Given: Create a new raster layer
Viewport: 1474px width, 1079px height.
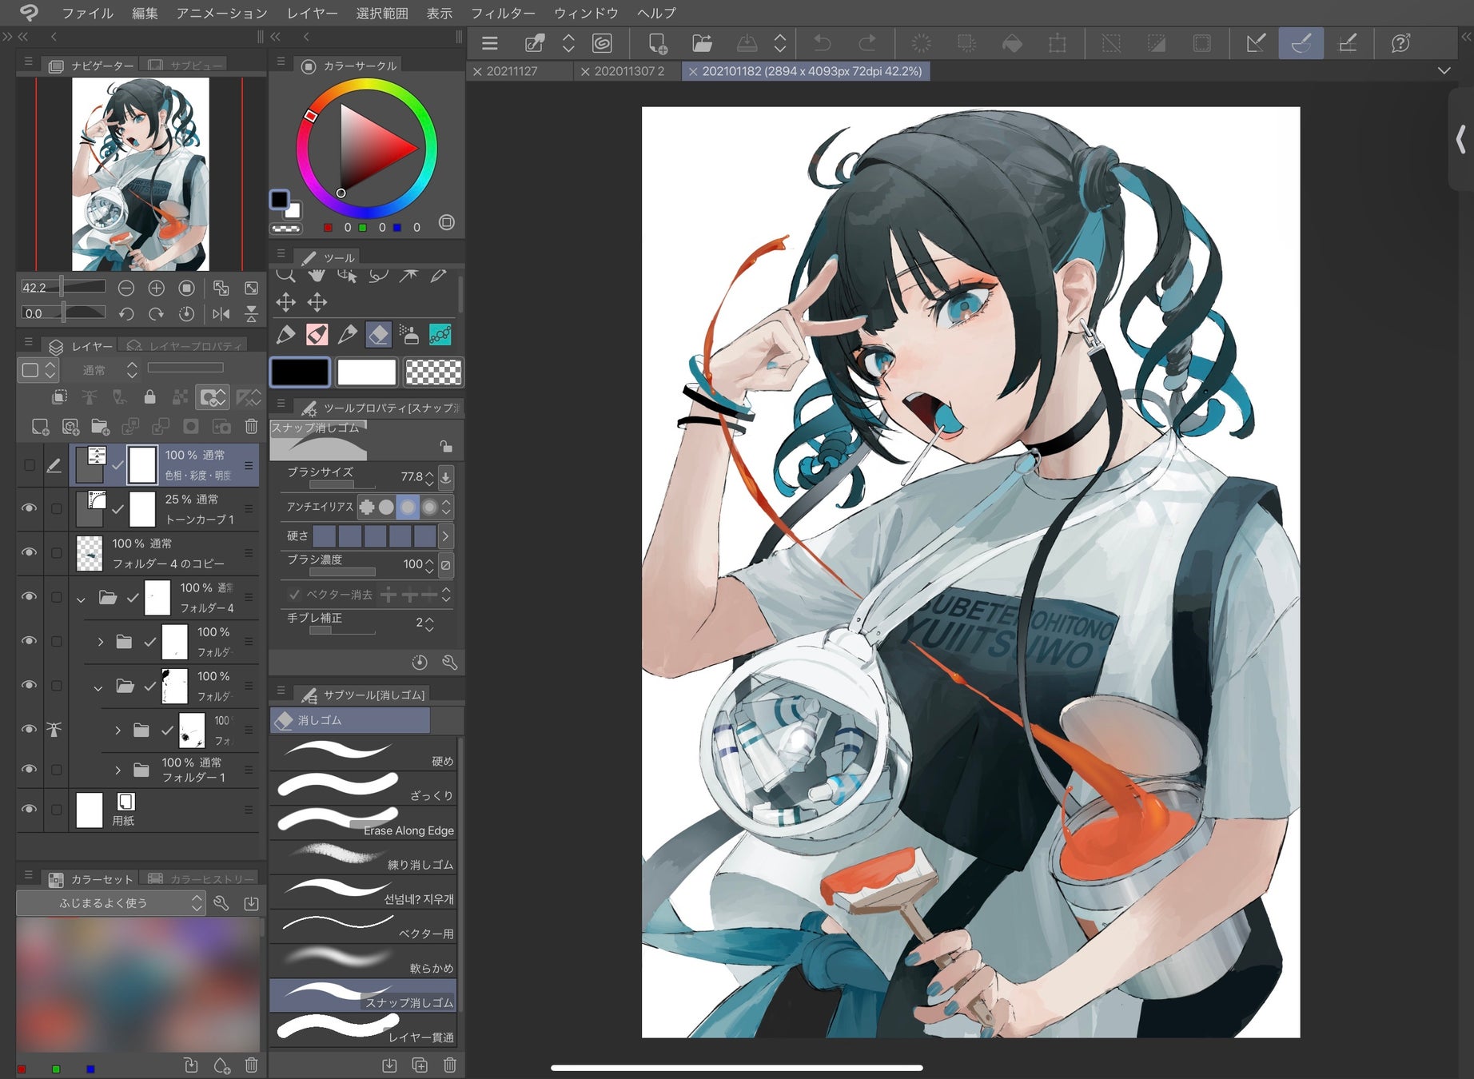Looking at the screenshot, I should pyautogui.click(x=40, y=427).
